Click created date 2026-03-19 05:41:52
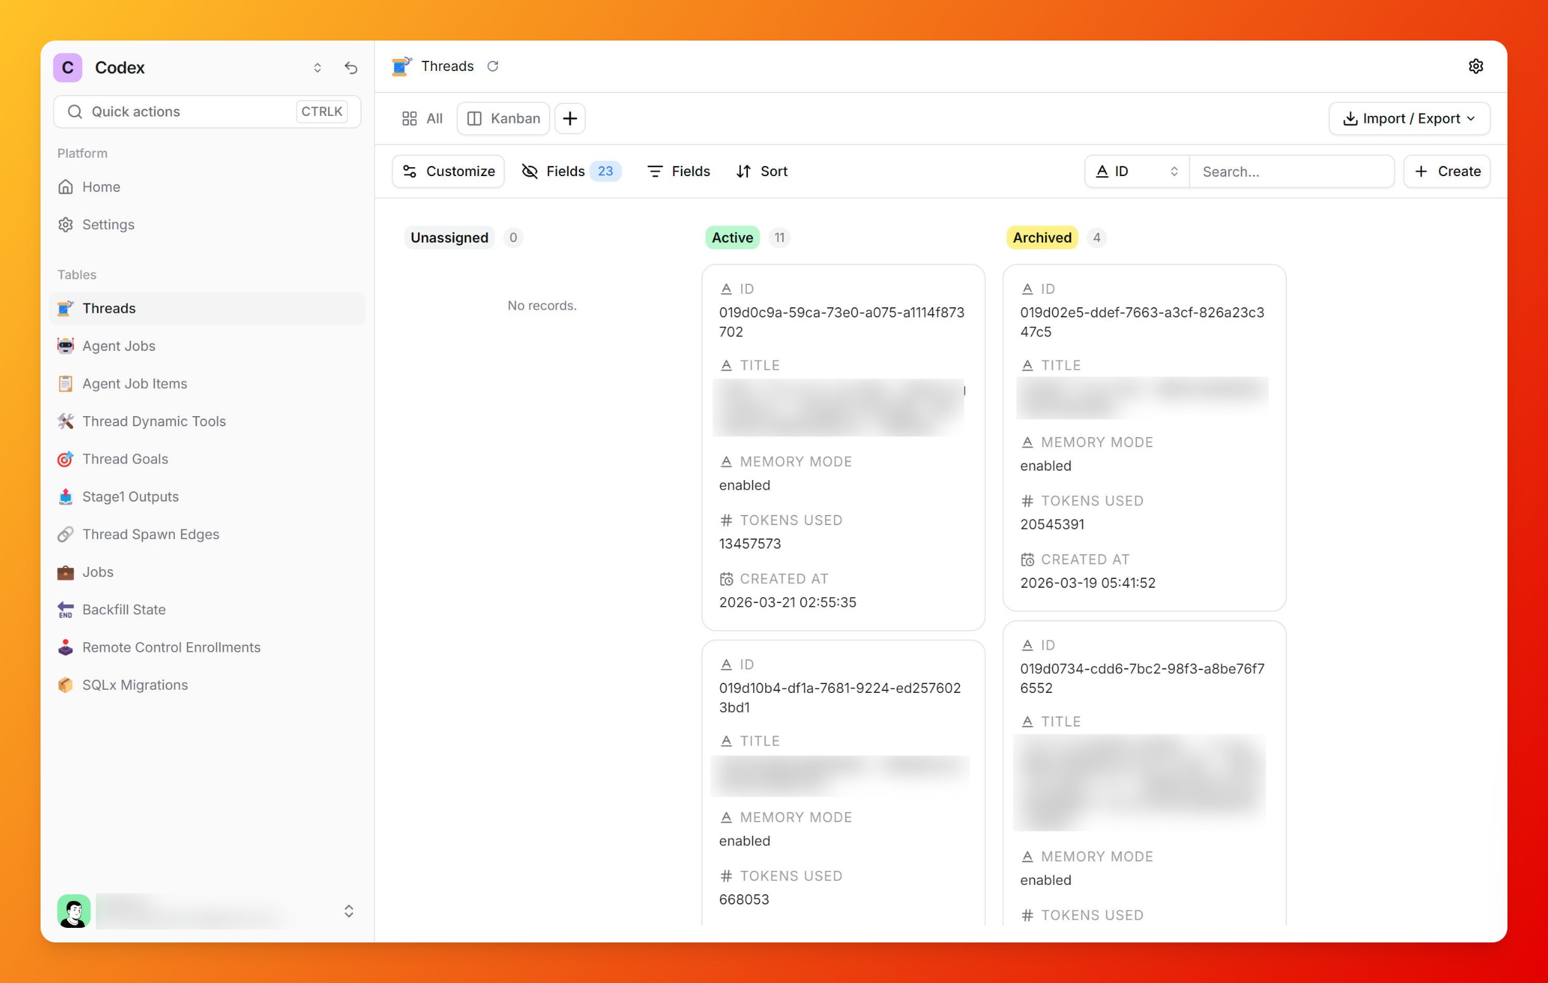1548x983 pixels. pyautogui.click(x=1088, y=583)
